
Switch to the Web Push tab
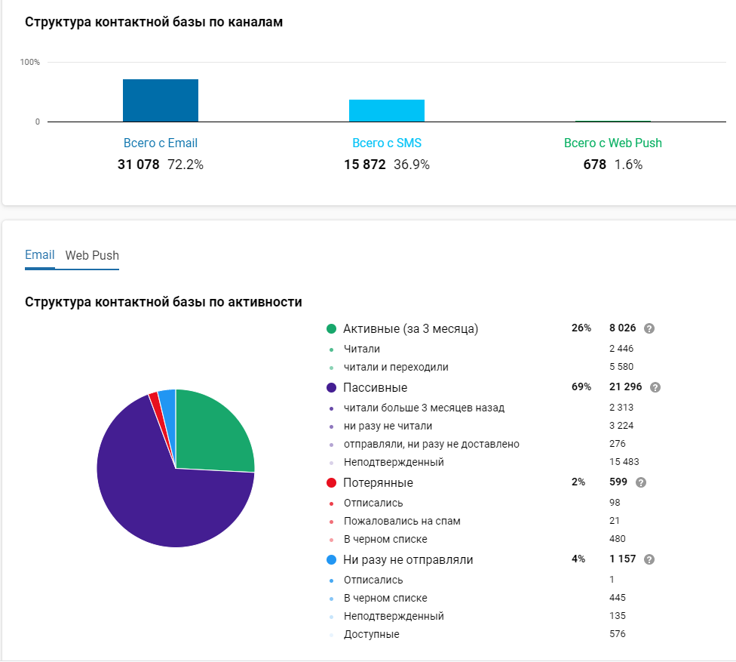[92, 255]
